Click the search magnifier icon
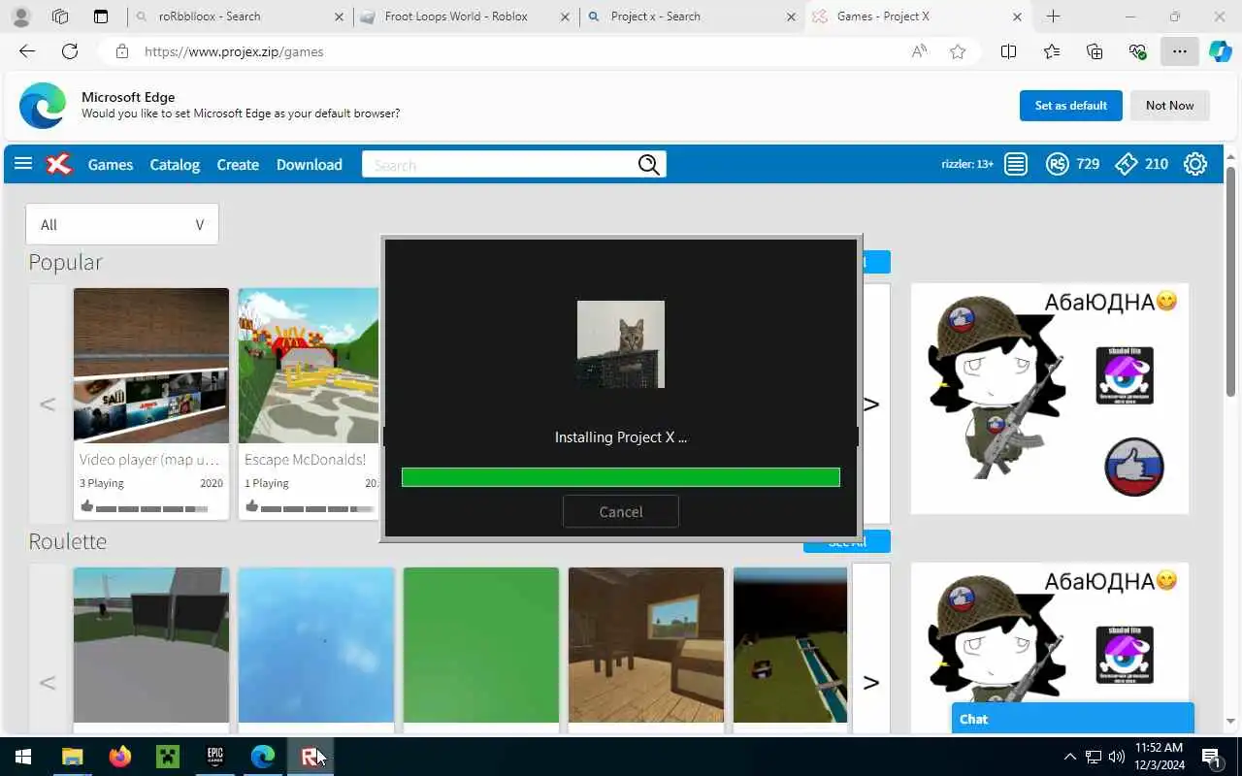The height and width of the screenshot is (776, 1242). tap(649, 165)
